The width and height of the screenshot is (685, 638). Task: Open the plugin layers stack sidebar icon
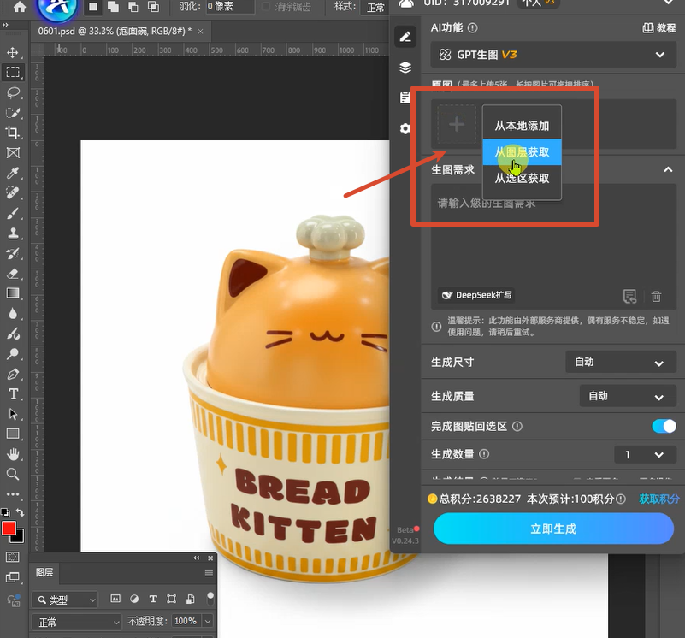[405, 68]
